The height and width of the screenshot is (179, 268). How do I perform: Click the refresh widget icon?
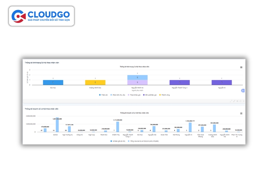[240, 101]
